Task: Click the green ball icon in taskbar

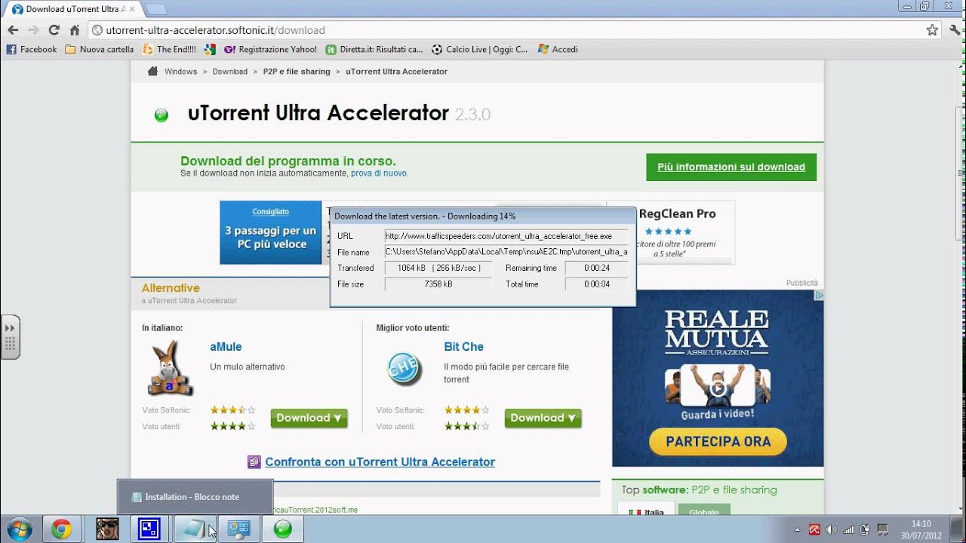Action: click(282, 529)
